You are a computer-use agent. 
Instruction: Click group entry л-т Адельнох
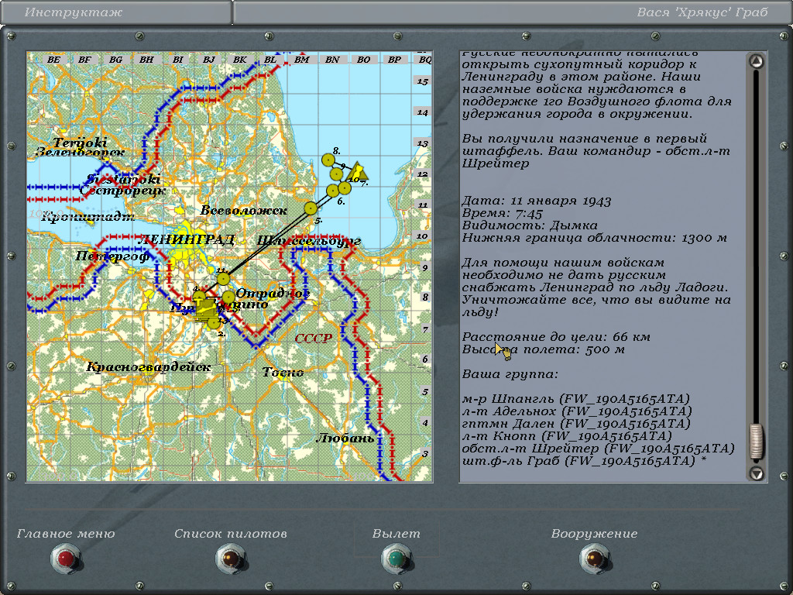pos(576,411)
